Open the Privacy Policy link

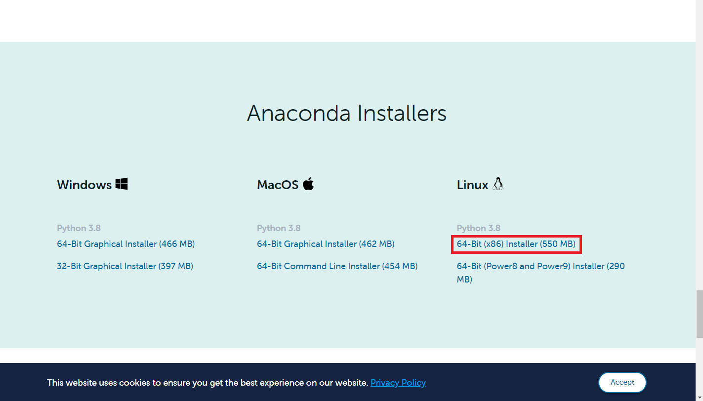click(398, 383)
